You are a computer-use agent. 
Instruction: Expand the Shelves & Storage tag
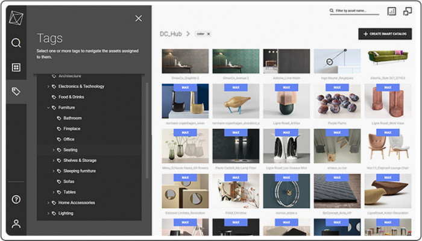pyautogui.click(x=53, y=160)
